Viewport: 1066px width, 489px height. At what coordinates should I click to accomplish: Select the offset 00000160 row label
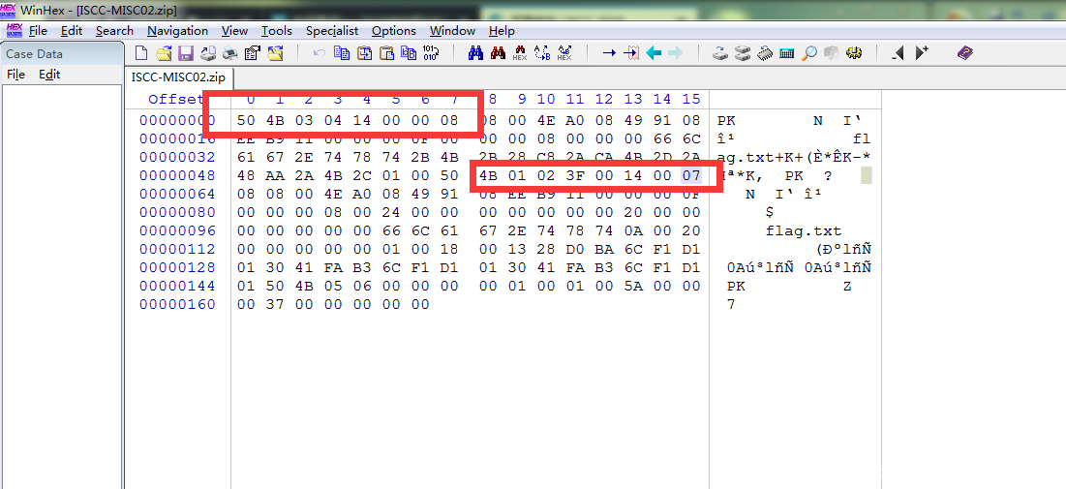[177, 305]
